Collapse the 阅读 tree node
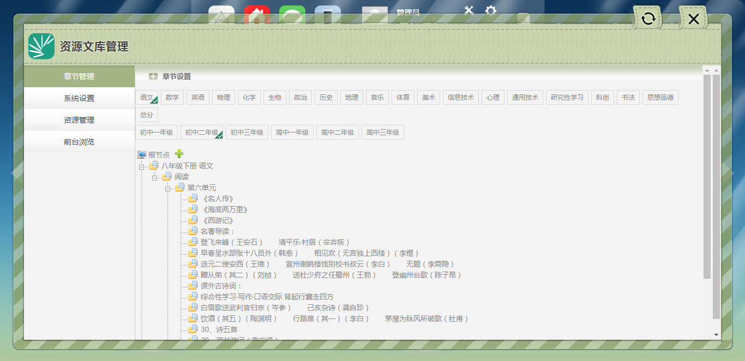 [154, 177]
